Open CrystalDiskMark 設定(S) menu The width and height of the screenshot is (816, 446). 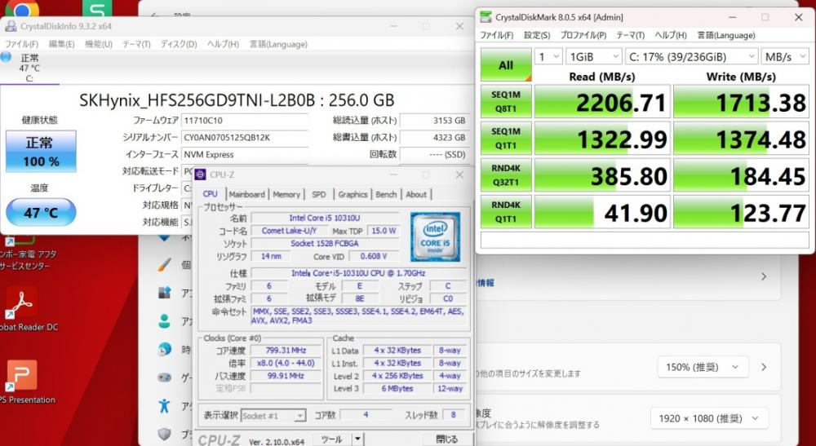[537, 35]
